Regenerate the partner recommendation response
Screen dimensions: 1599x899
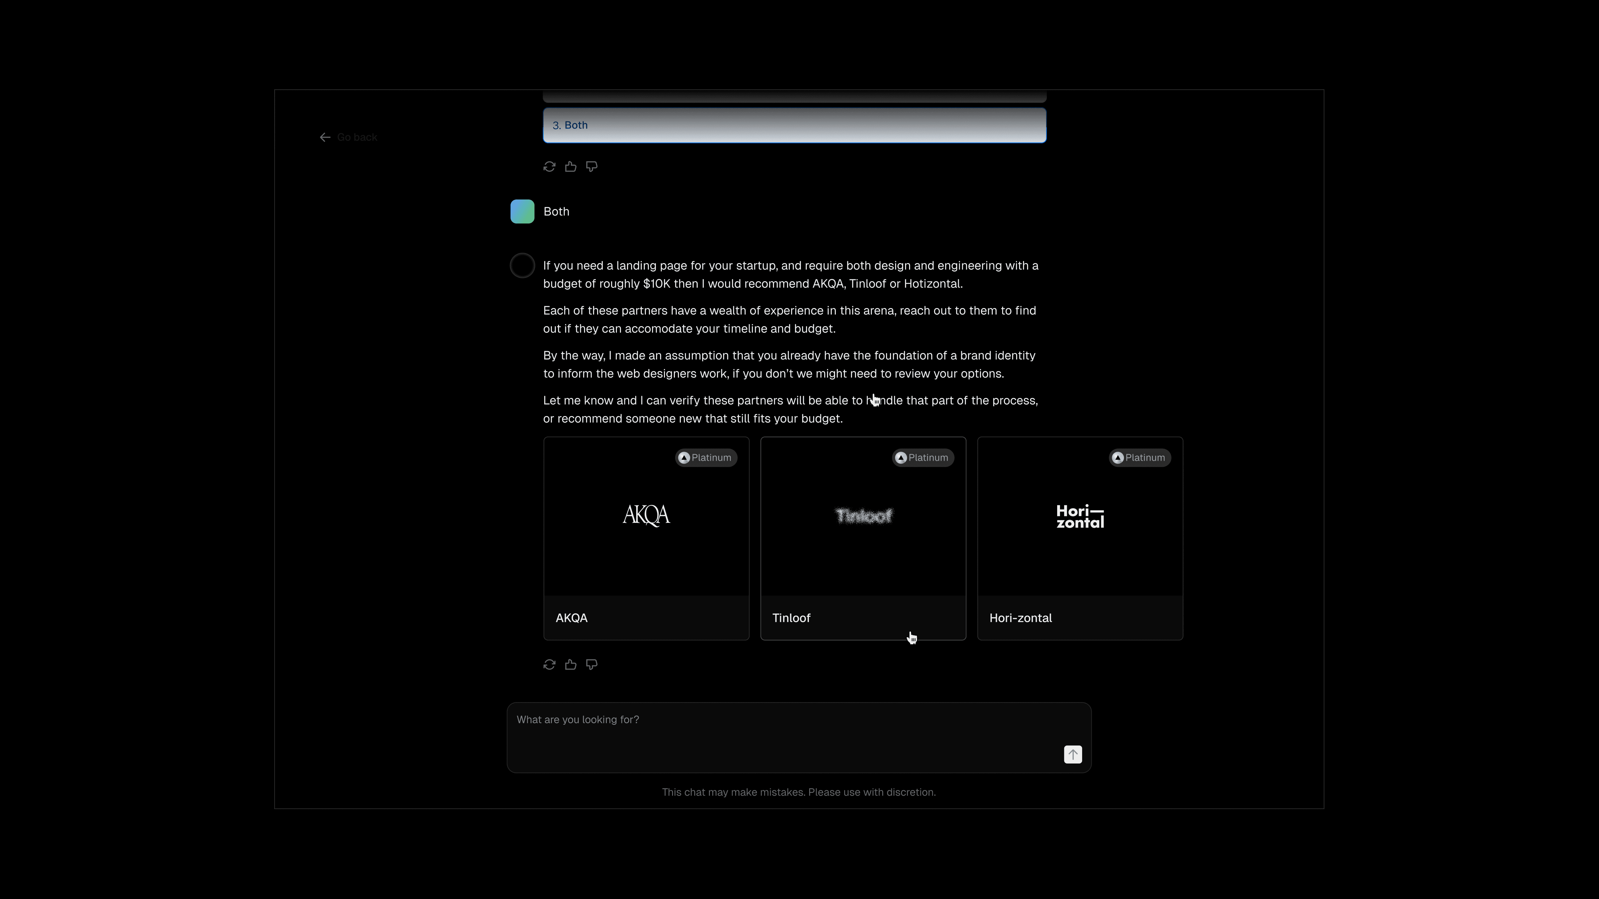[x=549, y=665]
